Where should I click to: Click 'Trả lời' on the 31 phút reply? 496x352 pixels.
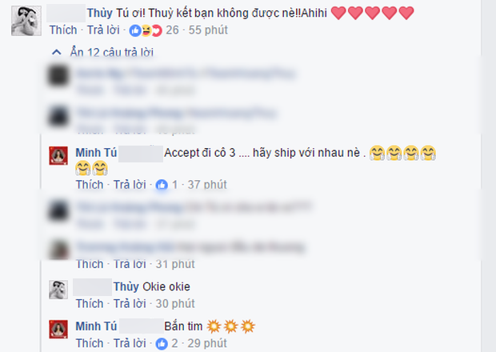pos(130,264)
